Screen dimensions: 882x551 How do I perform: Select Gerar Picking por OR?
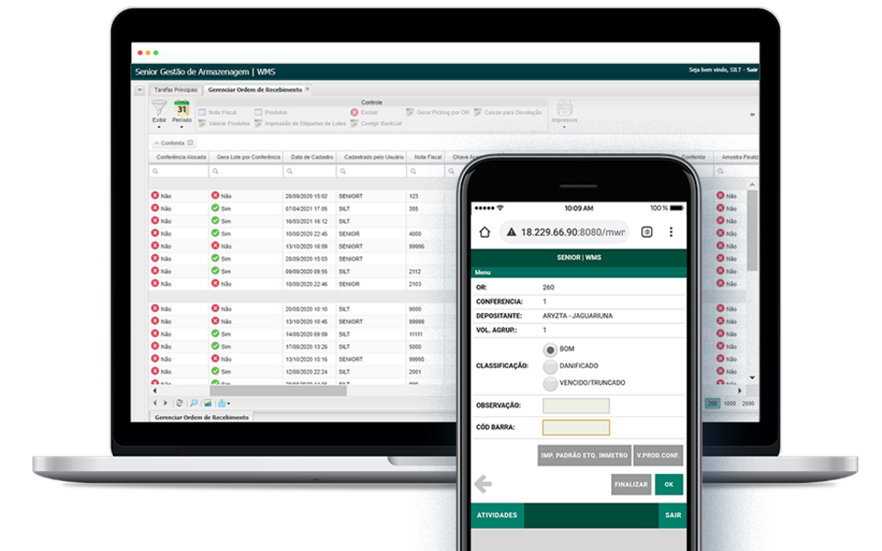pos(437,112)
